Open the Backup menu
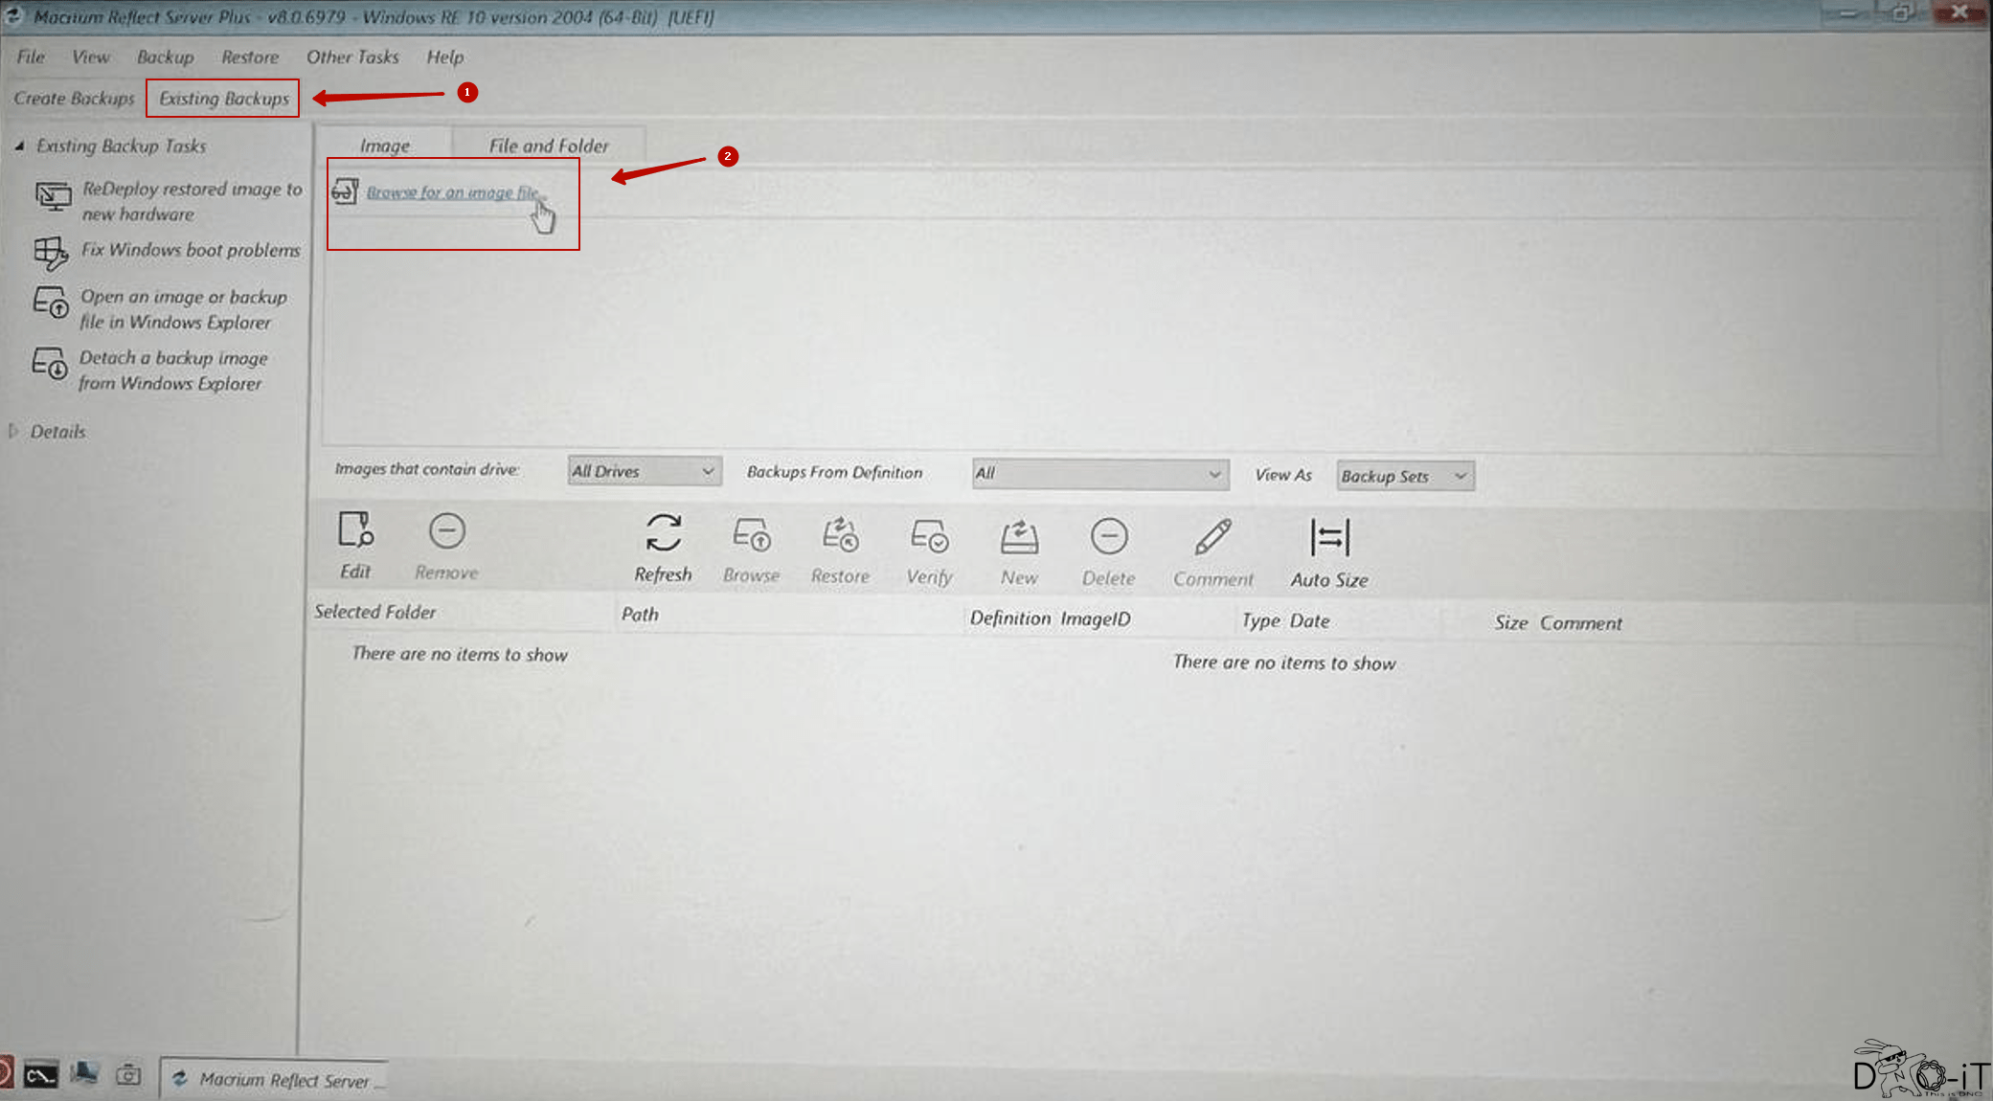 pos(165,57)
